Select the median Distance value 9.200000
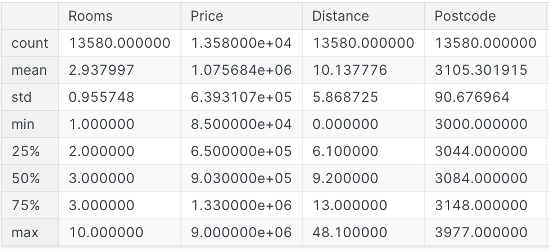 pyautogui.click(x=345, y=178)
